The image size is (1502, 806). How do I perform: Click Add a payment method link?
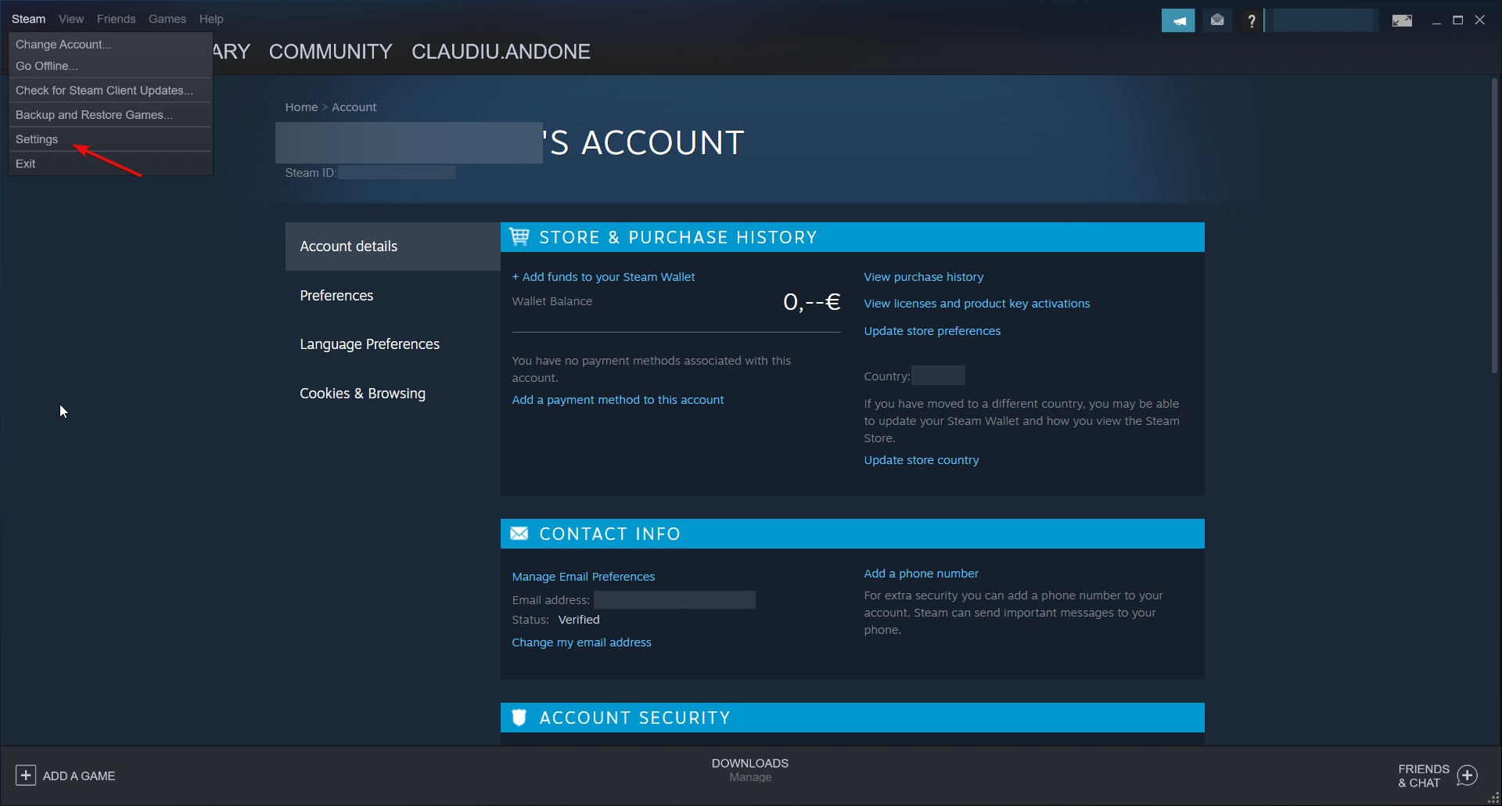[618, 400]
